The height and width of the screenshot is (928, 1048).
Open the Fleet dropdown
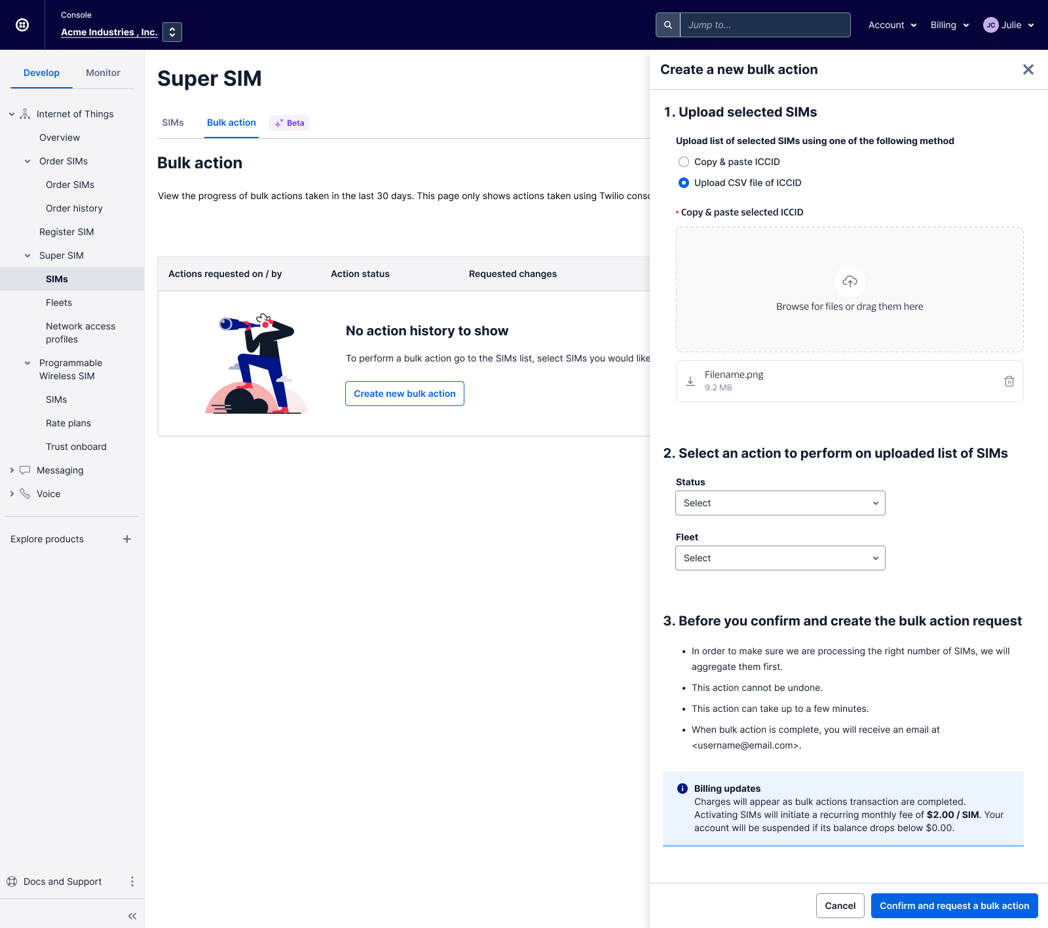tap(780, 558)
